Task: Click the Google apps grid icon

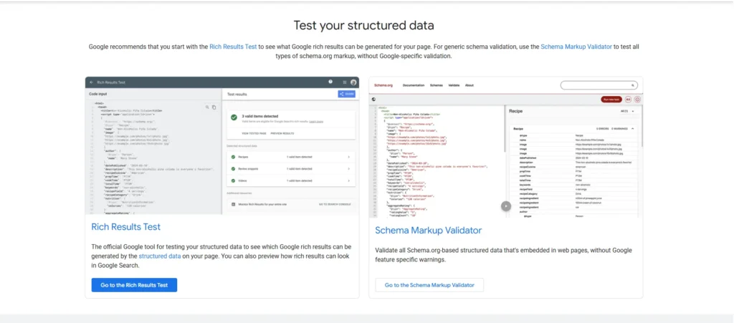Action: pyautogui.click(x=345, y=82)
